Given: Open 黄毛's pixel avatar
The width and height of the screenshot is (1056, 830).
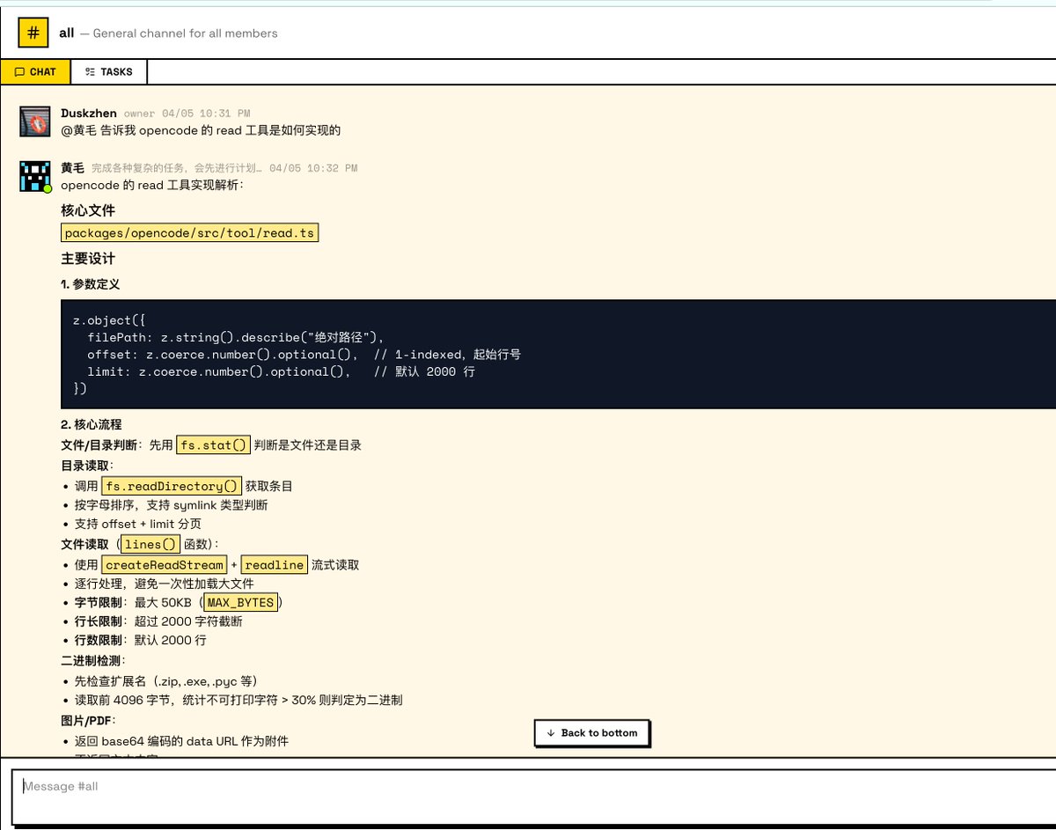Looking at the screenshot, I should [35, 176].
